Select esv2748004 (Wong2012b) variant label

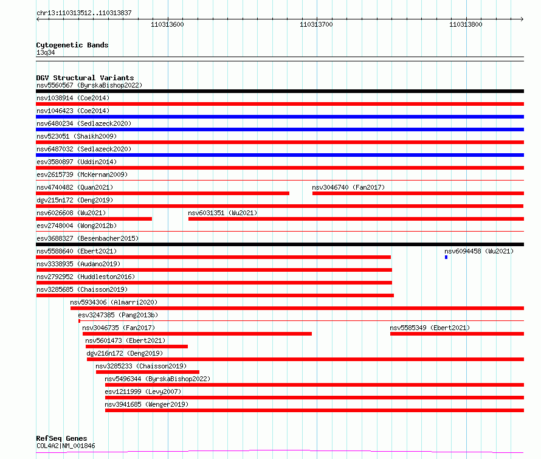(77, 226)
